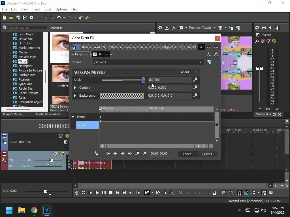Toggle auto ripple in the bottom toolbar
This screenshot has width=290, height=217.
click(253, 193)
